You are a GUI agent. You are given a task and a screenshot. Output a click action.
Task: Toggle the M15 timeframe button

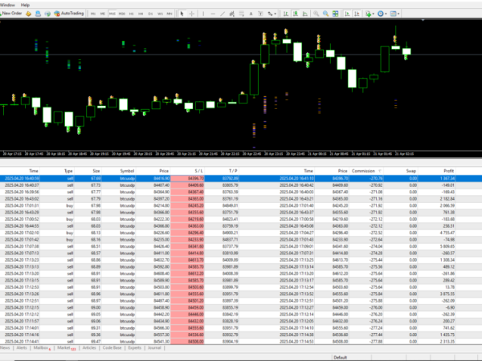coord(114,14)
